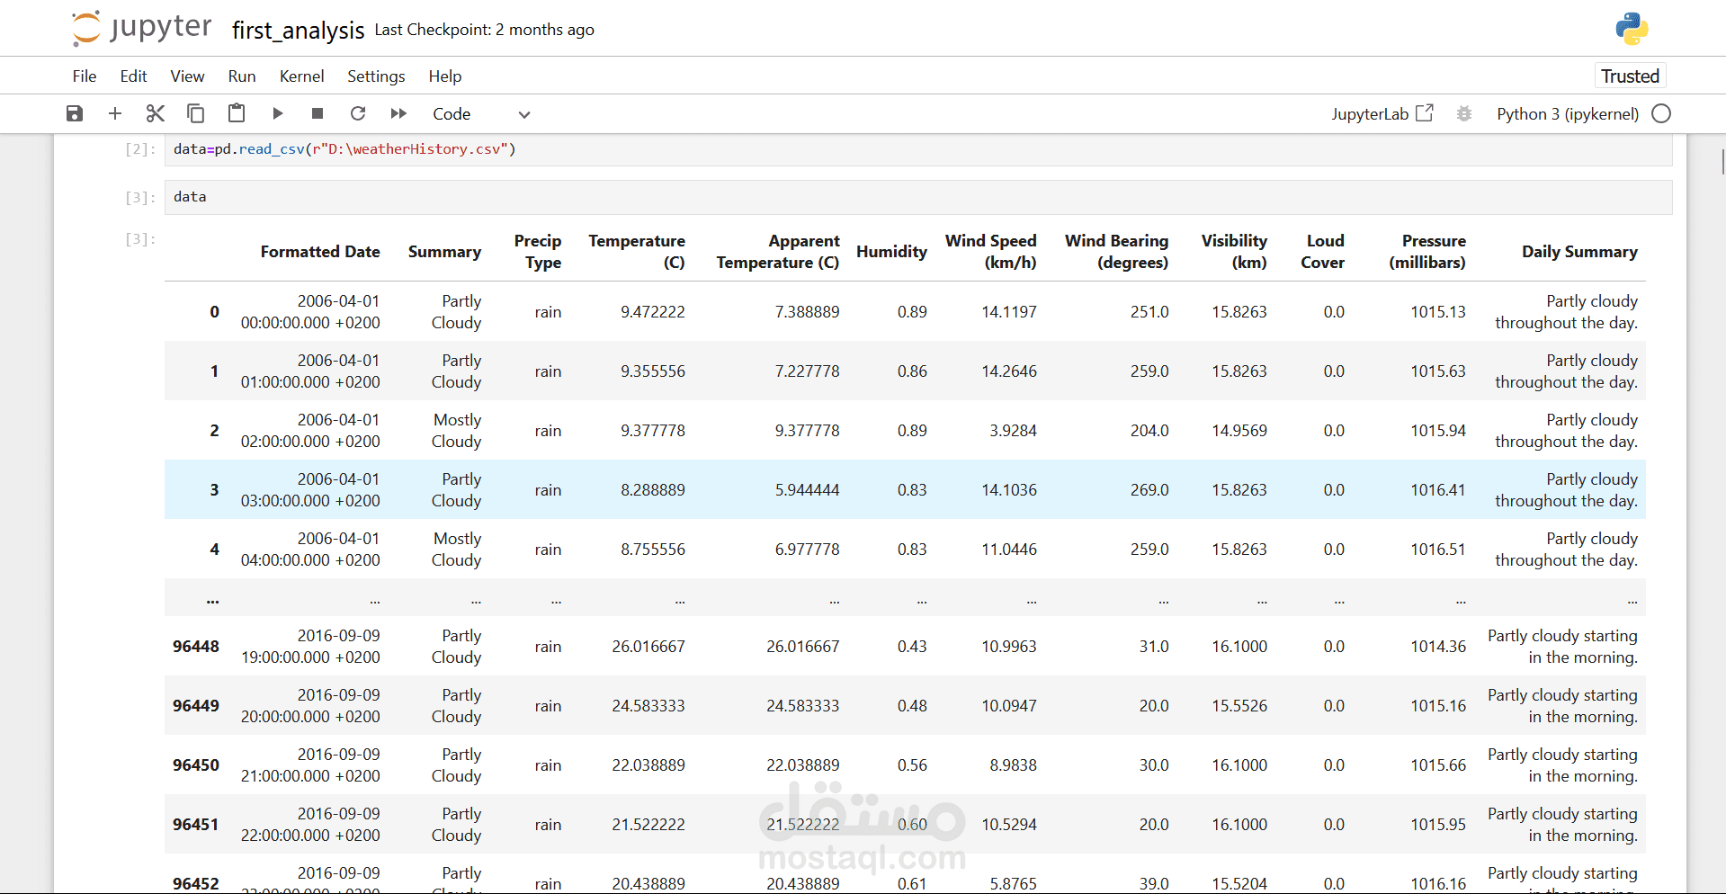Image resolution: width=1726 pixels, height=894 pixels.
Task: Click the kernel busy status indicator
Action: [1661, 113]
